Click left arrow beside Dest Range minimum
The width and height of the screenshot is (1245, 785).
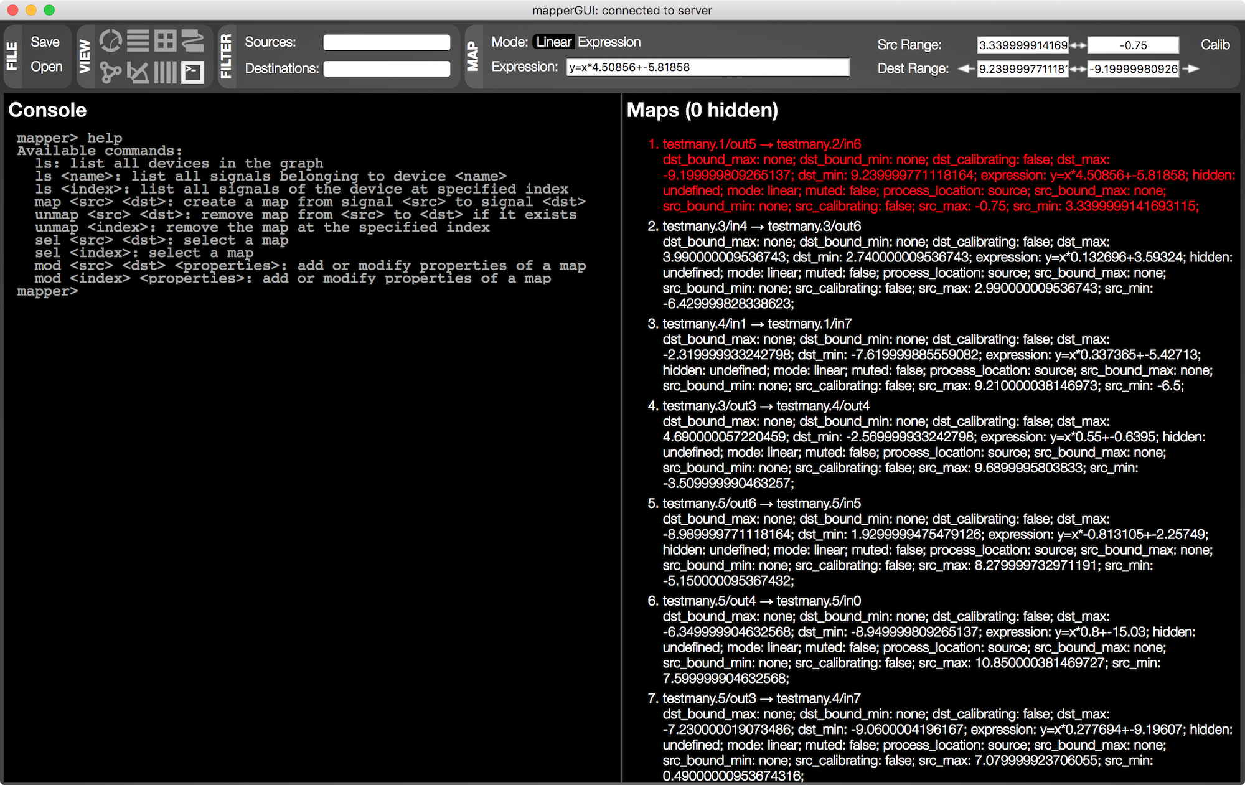pyautogui.click(x=965, y=68)
